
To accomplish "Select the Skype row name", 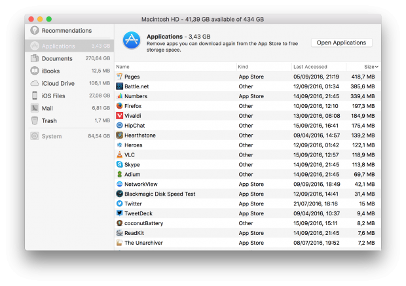I will [132, 165].
